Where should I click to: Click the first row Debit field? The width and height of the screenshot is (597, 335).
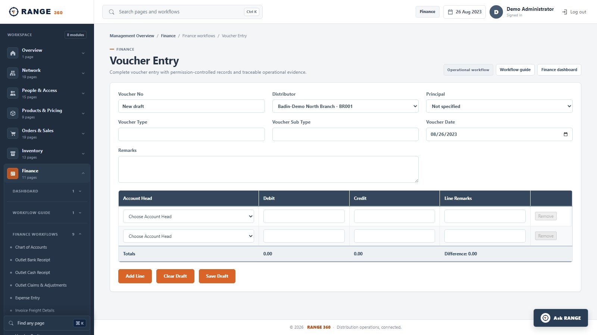coord(304,216)
